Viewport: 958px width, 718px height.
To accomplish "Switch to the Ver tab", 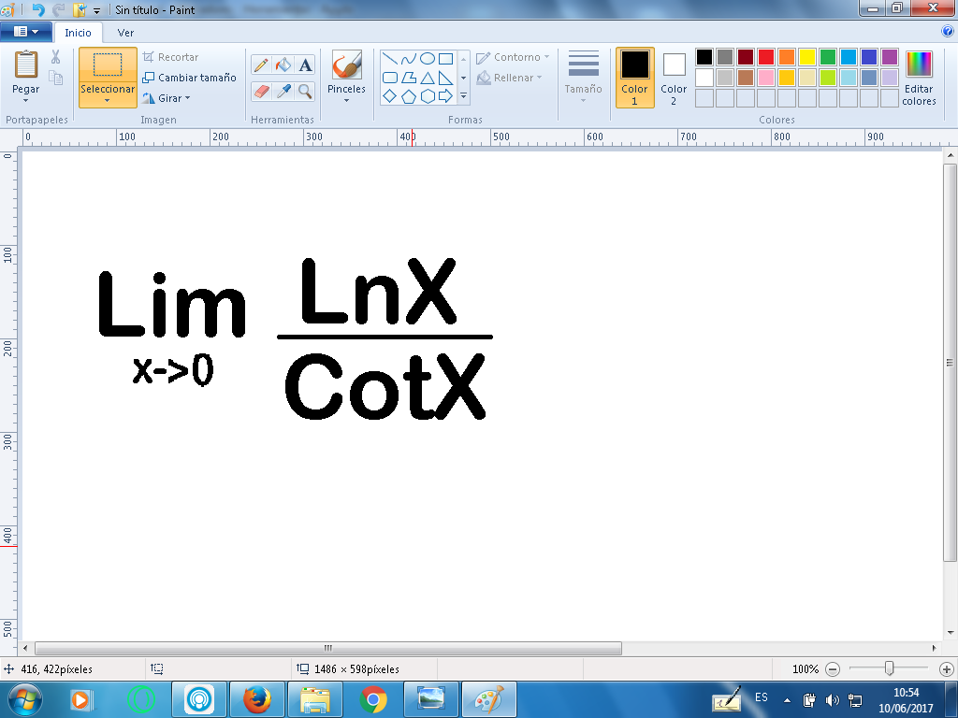I will pyautogui.click(x=125, y=33).
